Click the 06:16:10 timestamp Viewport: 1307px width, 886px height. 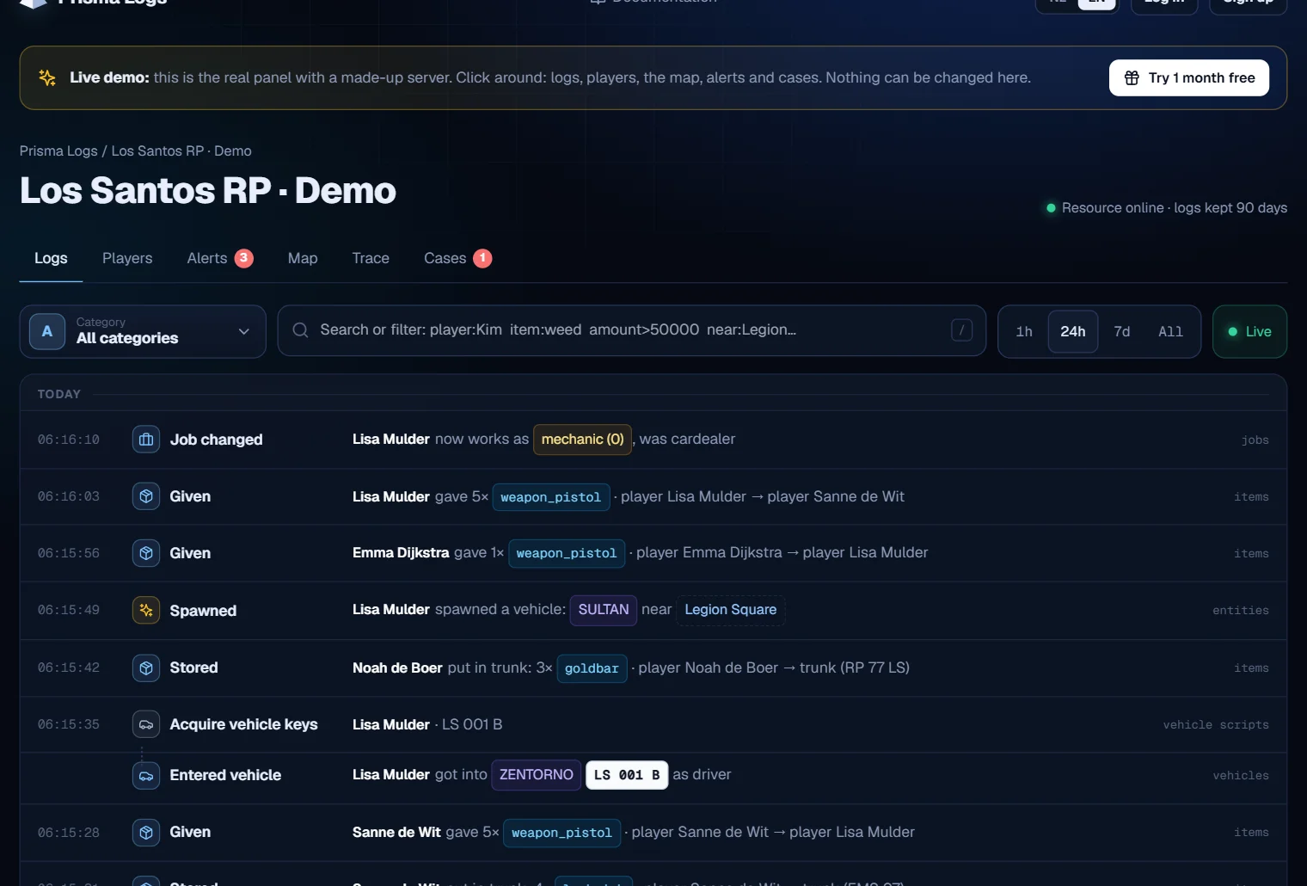point(69,440)
